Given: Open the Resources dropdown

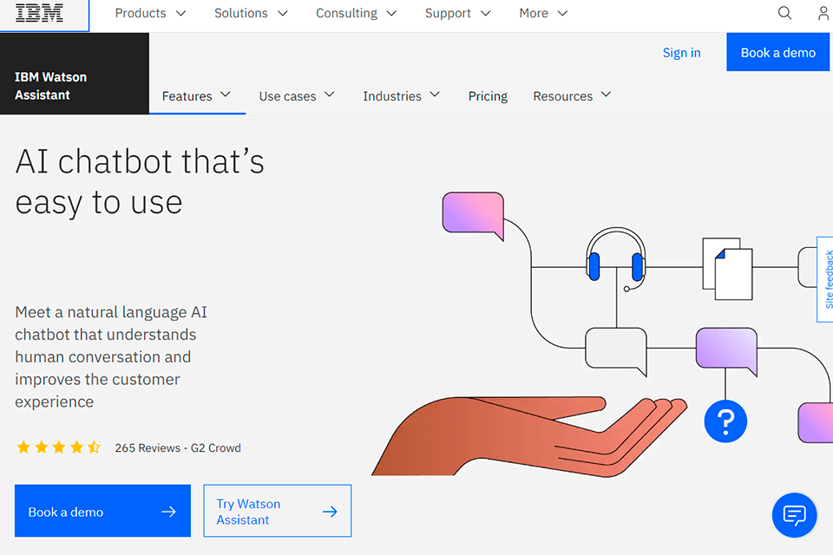Looking at the screenshot, I should [572, 95].
